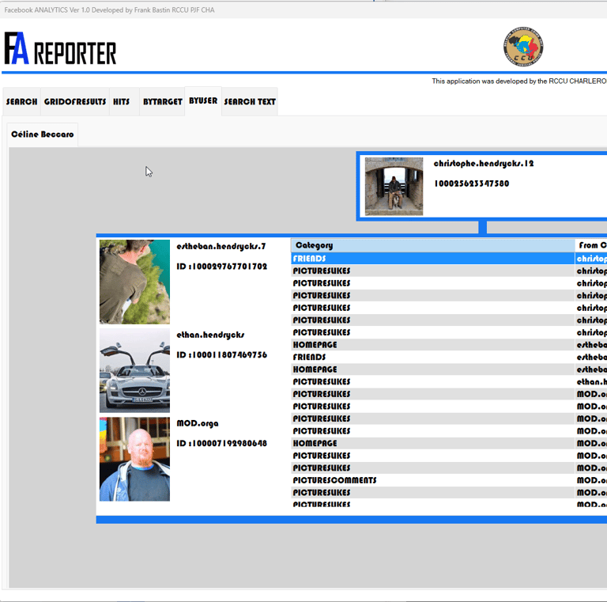This screenshot has height=602, width=607.
Task: Click the MOD.orga name label
Action: tap(198, 423)
